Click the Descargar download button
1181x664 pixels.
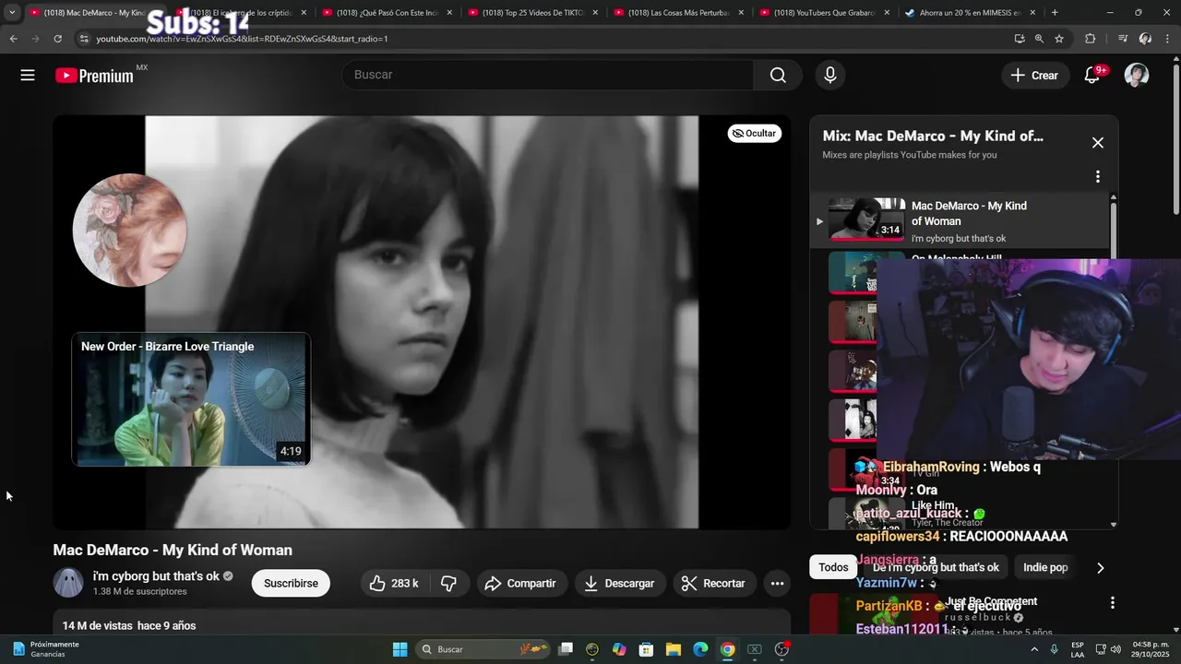tap(620, 583)
